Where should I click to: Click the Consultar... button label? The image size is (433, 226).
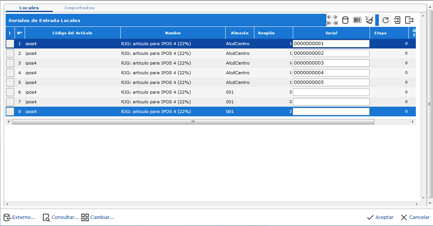[65, 217]
